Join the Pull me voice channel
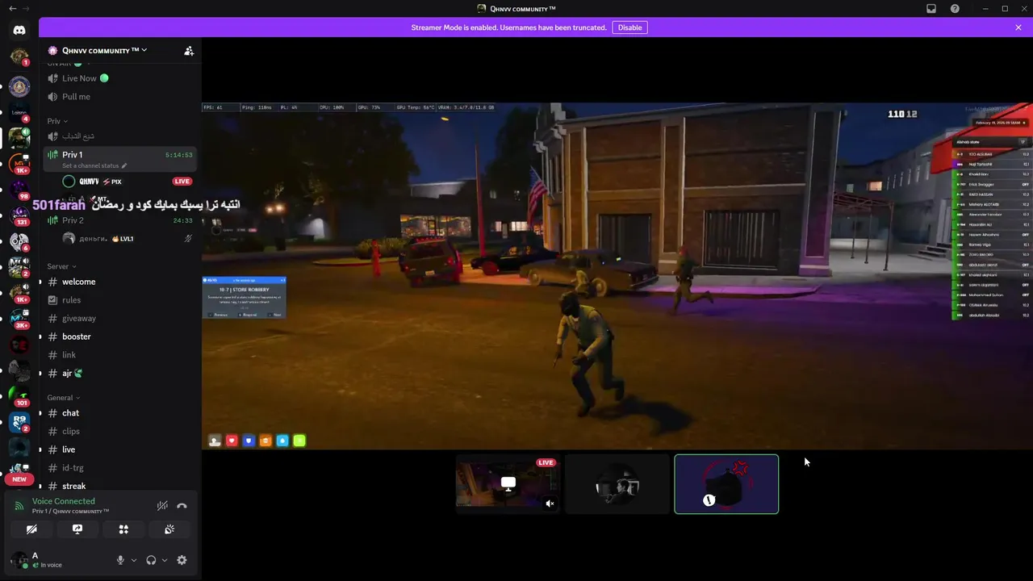This screenshot has height=581, width=1033. pos(119,97)
